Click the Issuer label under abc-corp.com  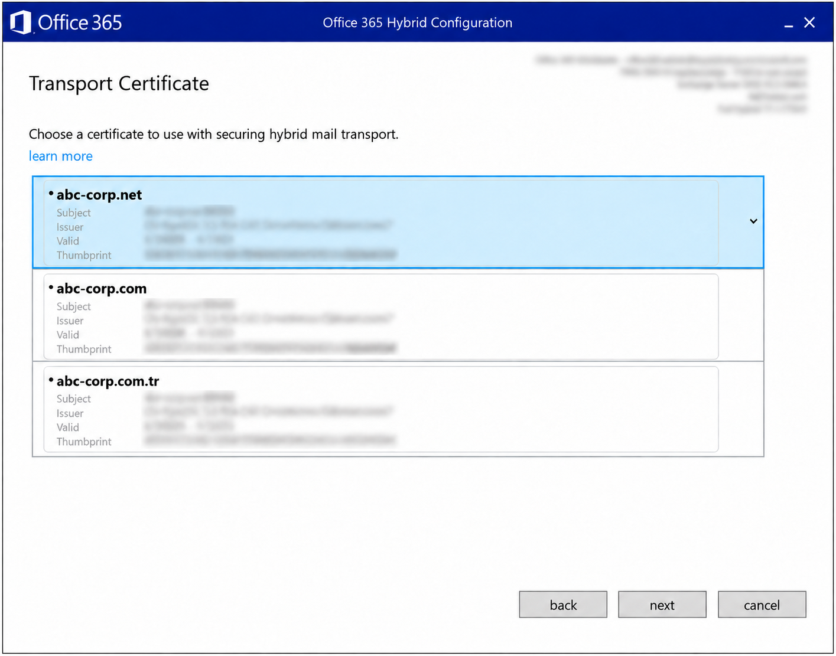point(70,321)
